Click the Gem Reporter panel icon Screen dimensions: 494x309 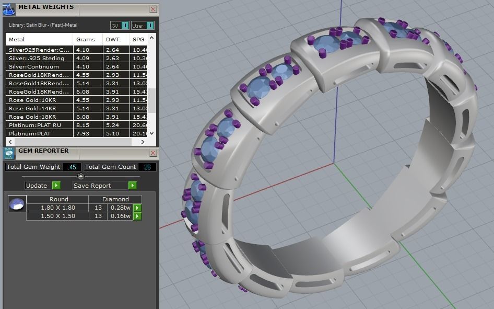(9, 154)
